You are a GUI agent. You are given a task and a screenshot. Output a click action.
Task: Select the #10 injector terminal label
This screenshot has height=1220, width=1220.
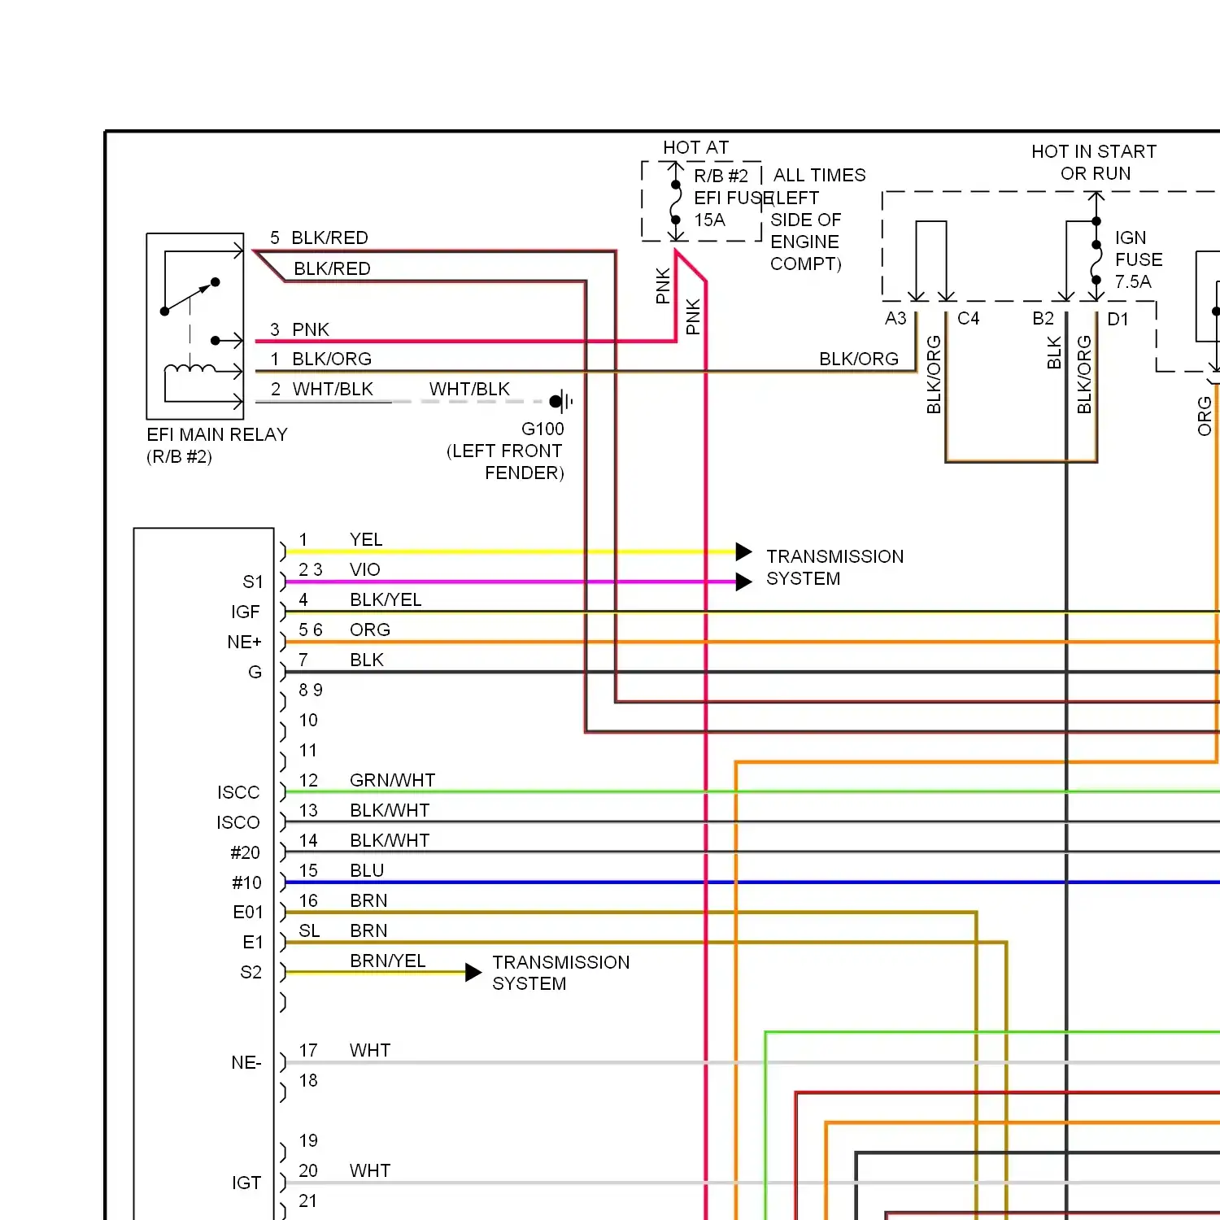246,882
